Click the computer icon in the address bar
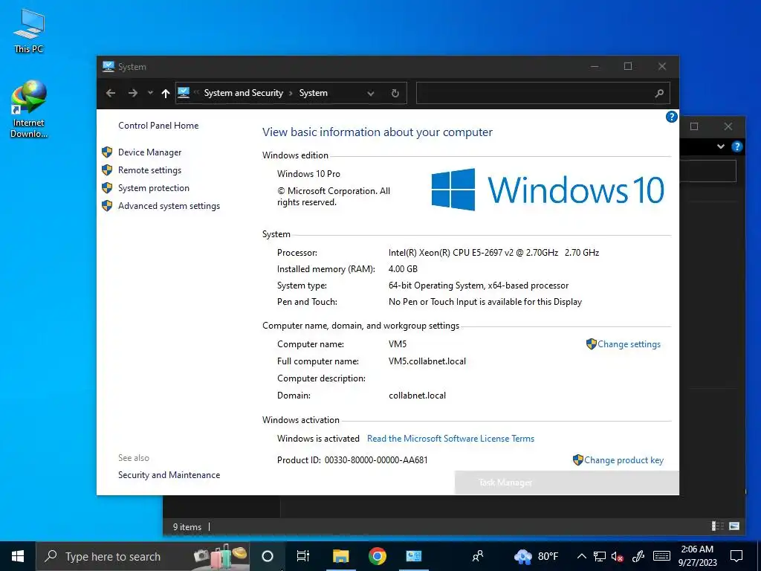 coord(184,92)
